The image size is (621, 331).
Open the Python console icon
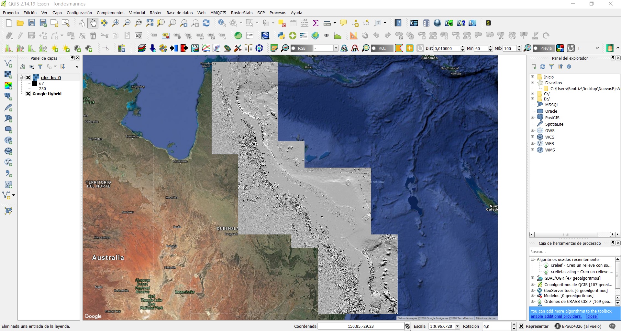coord(281,36)
